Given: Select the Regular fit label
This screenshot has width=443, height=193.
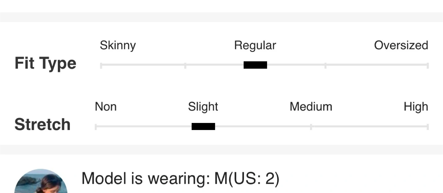Looking at the screenshot, I should 255,45.
